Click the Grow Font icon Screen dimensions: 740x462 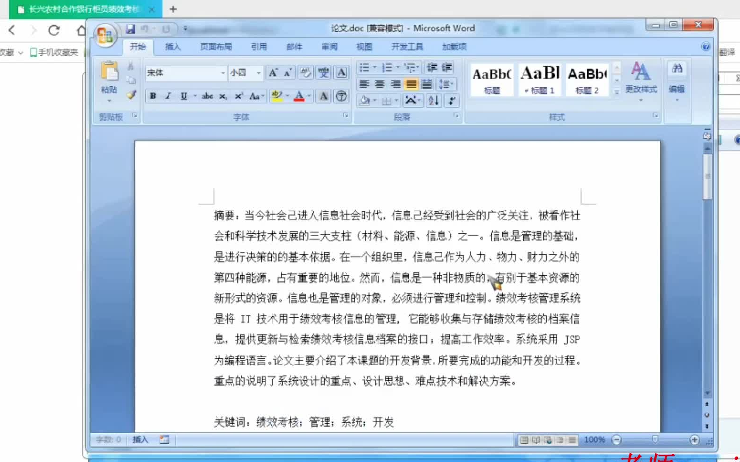click(273, 73)
